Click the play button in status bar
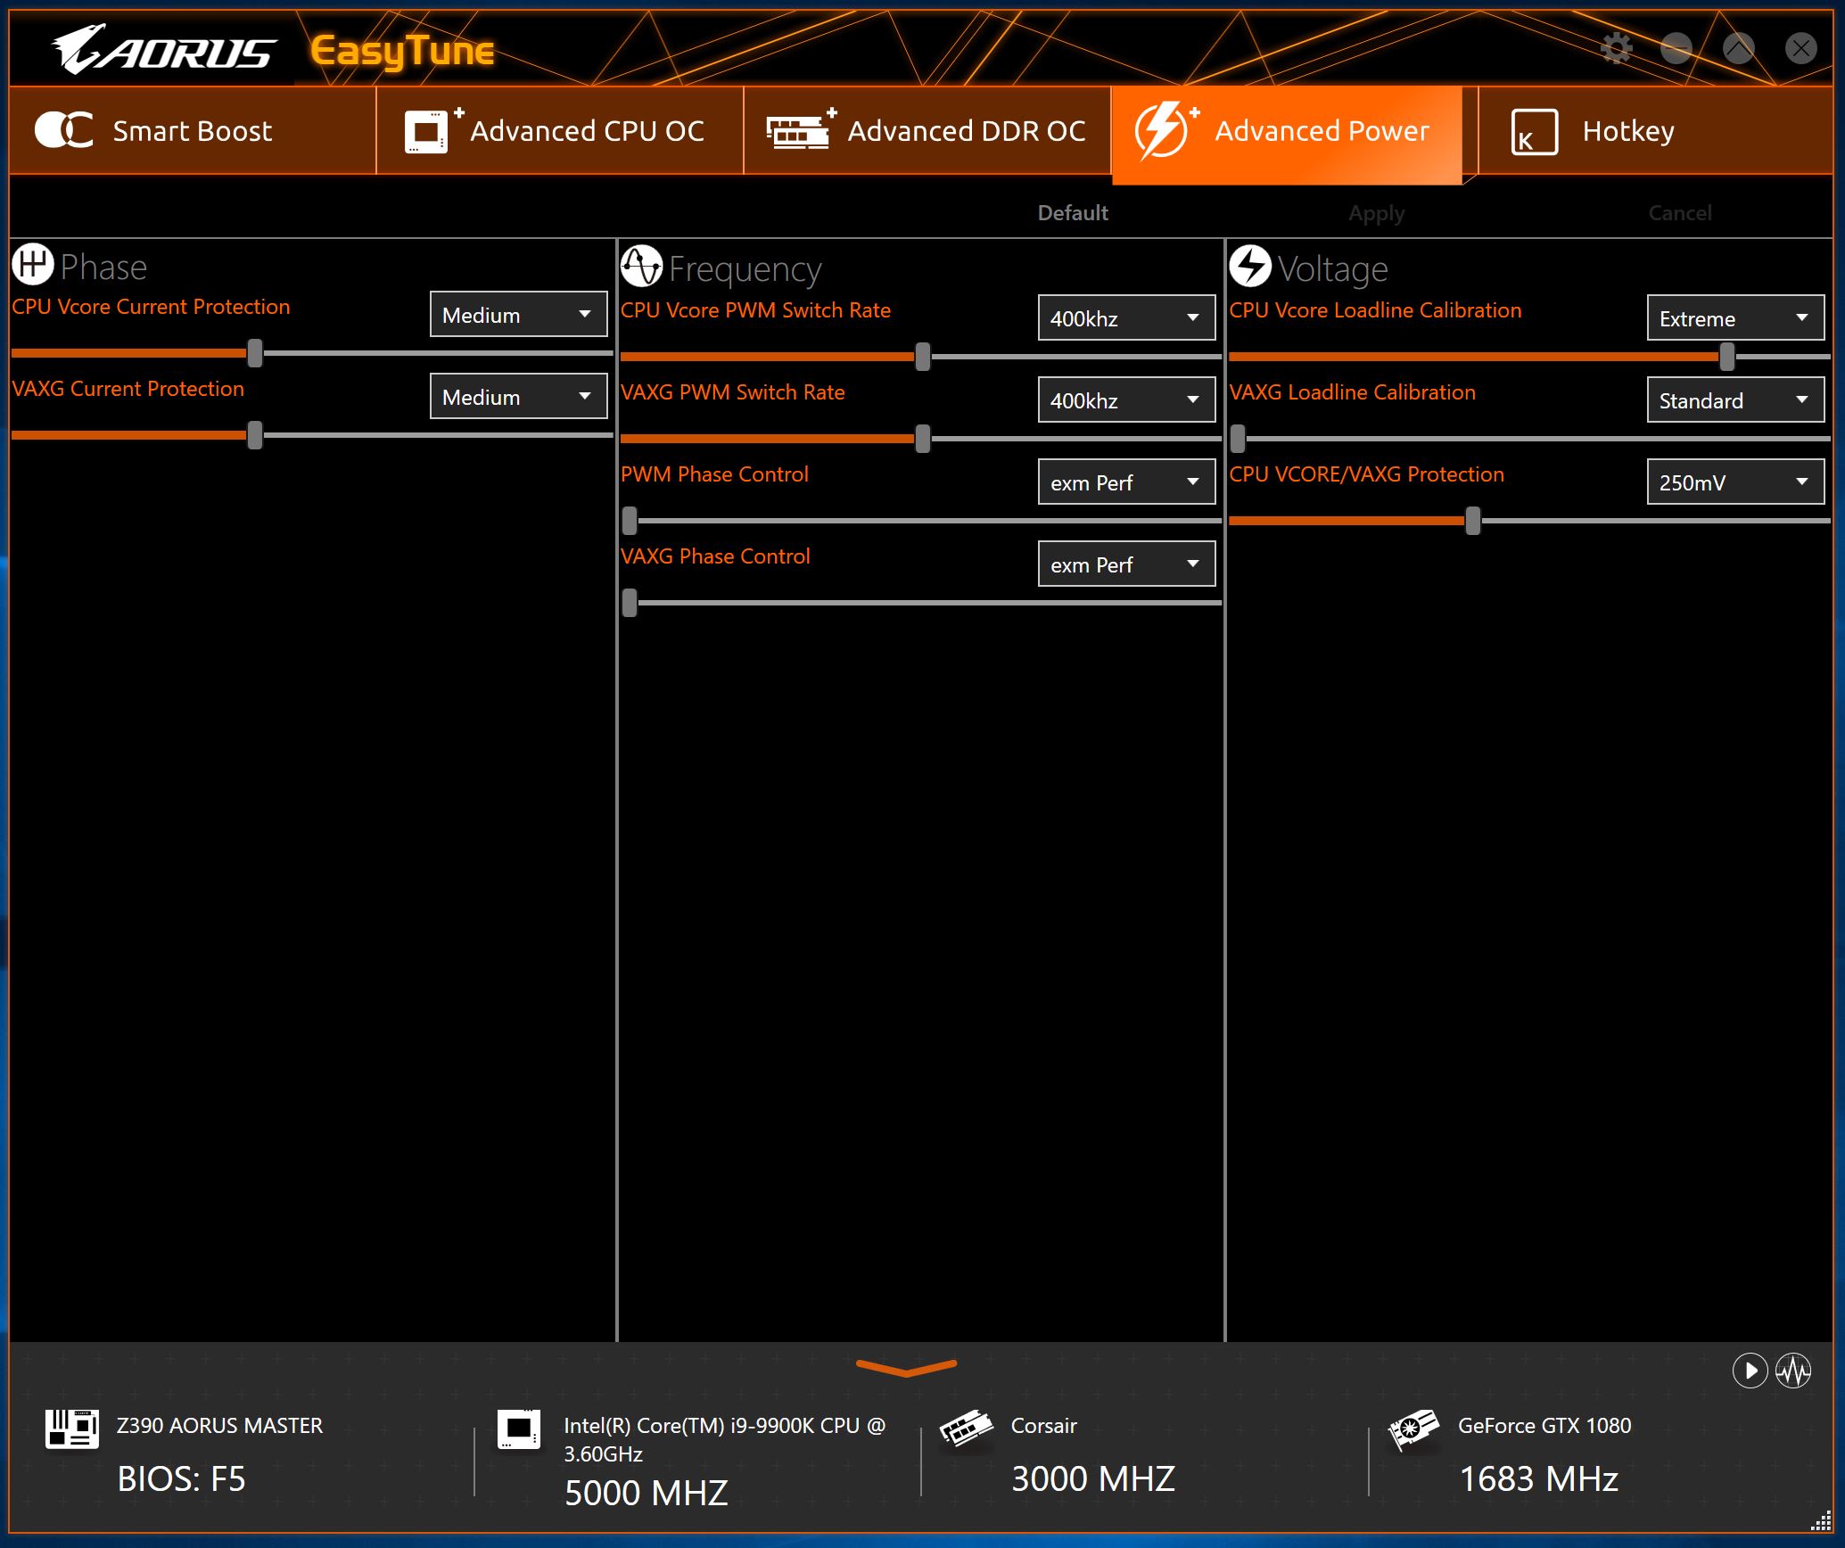The image size is (1845, 1548). point(1750,1371)
